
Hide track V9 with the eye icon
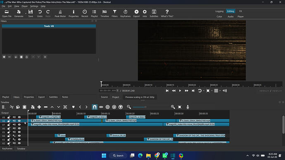coord(19,117)
